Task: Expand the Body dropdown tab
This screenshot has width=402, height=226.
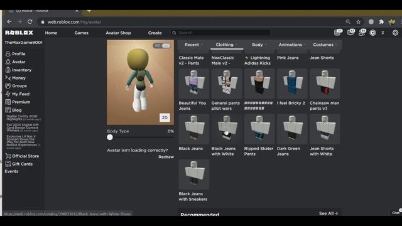Action: [x=259, y=45]
